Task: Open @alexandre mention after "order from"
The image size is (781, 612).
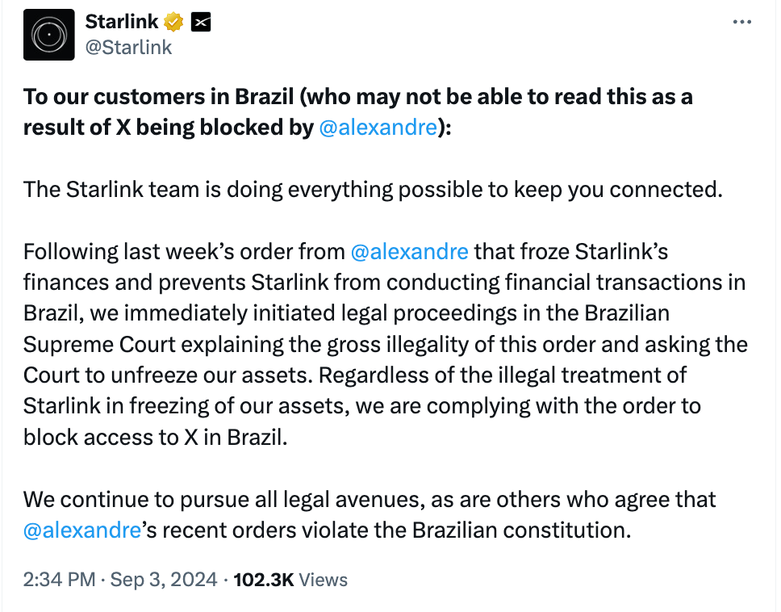Action: [x=410, y=251]
